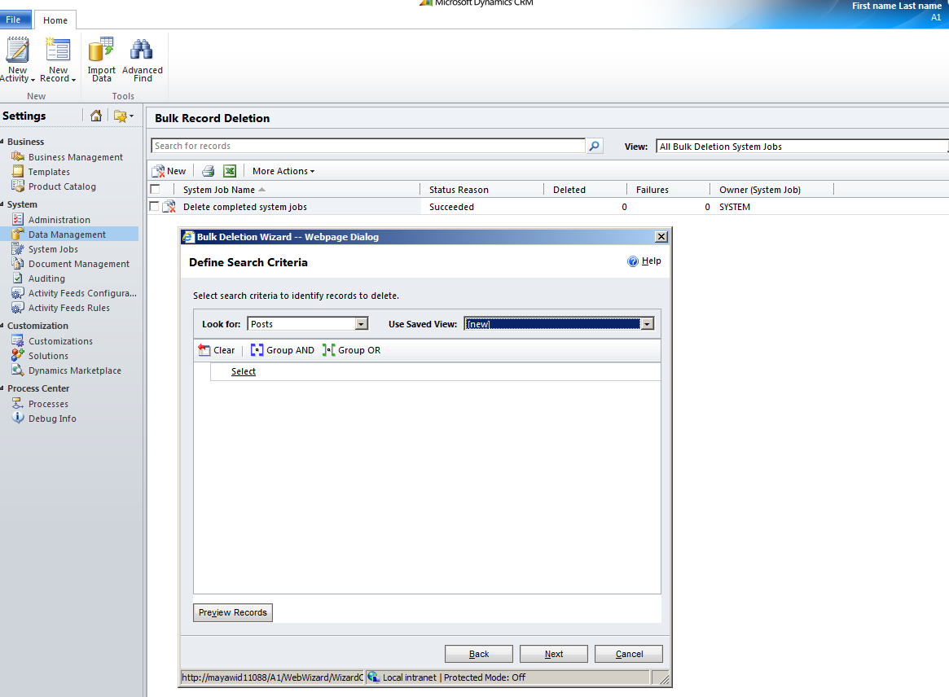Click the Next button in wizard

pyautogui.click(x=554, y=654)
